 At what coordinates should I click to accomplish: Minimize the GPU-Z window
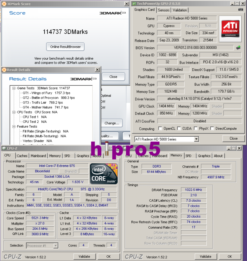[232, 4]
